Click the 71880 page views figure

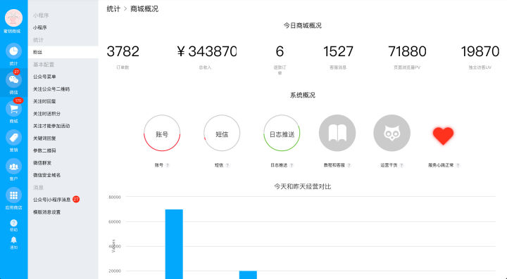click(x=407, y=51)
